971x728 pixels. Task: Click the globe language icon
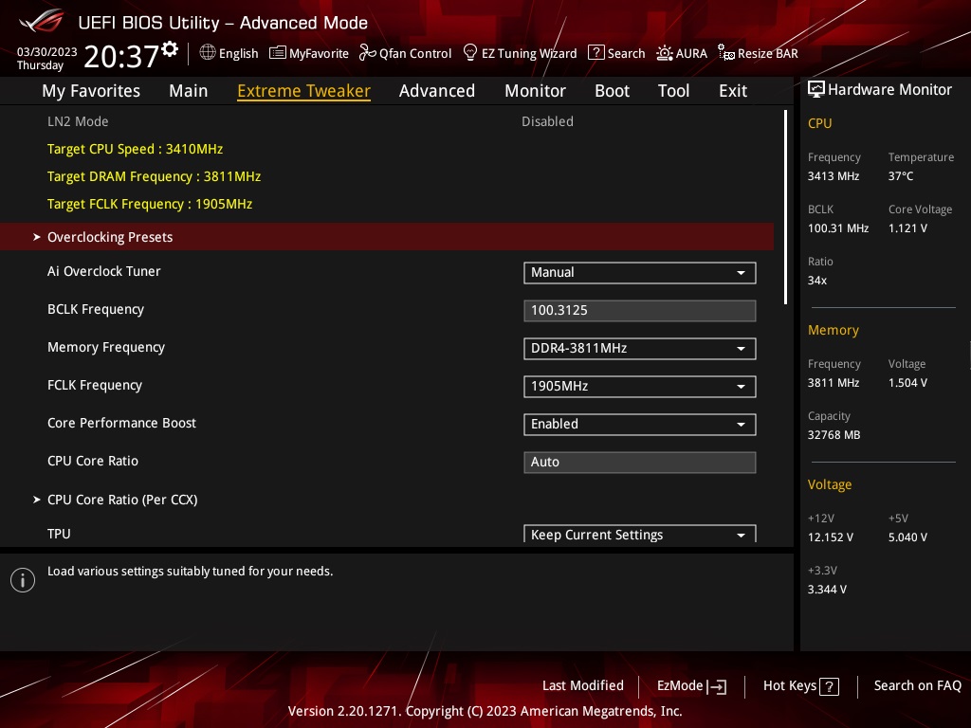click(208, 53)
